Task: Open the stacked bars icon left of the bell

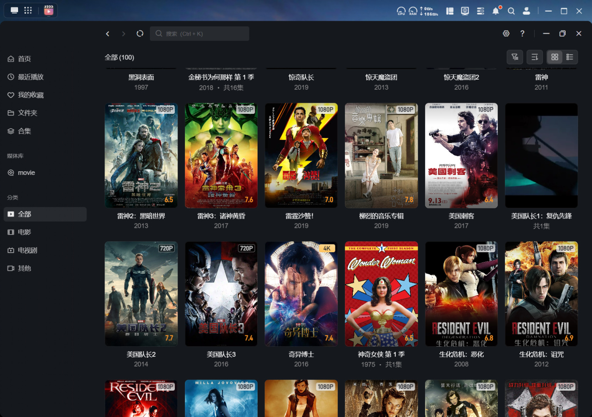Action: click(480, 11)
